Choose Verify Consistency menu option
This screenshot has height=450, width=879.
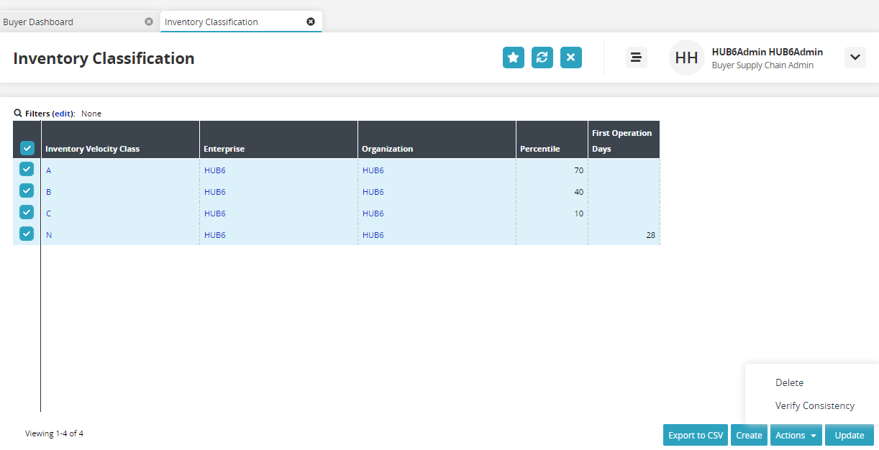click(814, 405)
